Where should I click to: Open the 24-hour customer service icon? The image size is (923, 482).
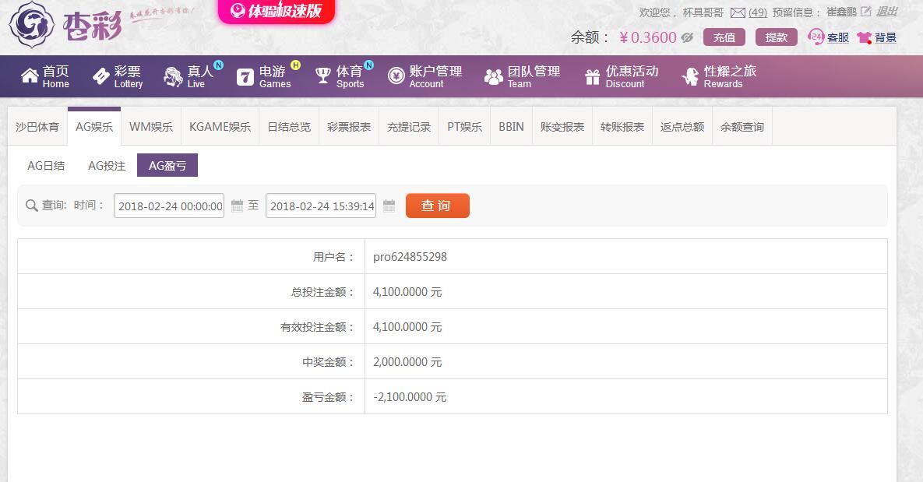coord(816,37)
